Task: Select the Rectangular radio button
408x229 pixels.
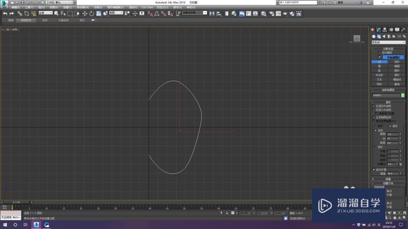Action: (375, 147)
